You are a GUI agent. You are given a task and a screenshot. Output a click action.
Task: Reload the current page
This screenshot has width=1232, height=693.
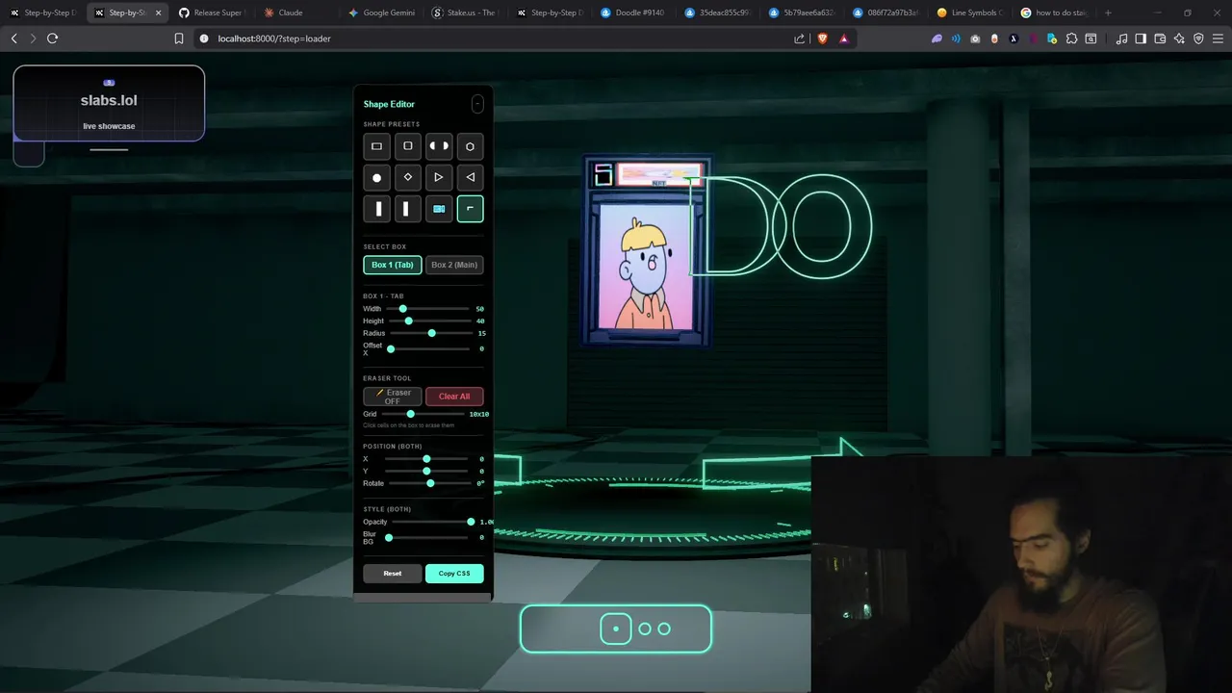click(x=52, y=38)
